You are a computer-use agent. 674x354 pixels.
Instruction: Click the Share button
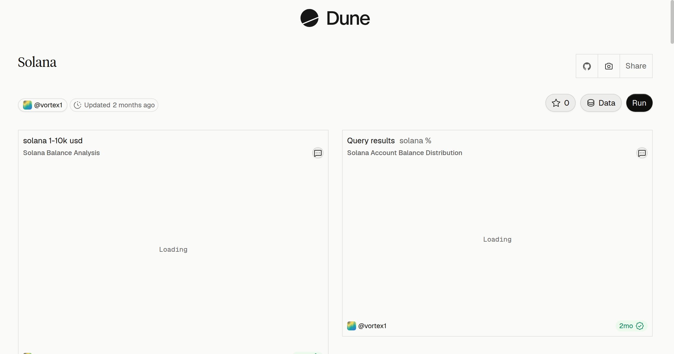pyautogui.click(x=636, y=66)
